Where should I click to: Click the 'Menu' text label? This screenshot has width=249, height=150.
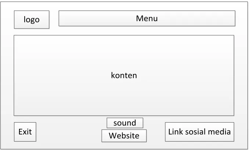(147, 18)
